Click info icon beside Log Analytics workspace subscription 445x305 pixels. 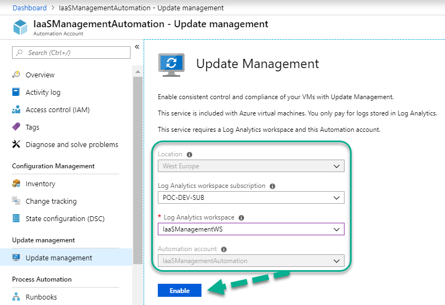[x=272, y=186]
